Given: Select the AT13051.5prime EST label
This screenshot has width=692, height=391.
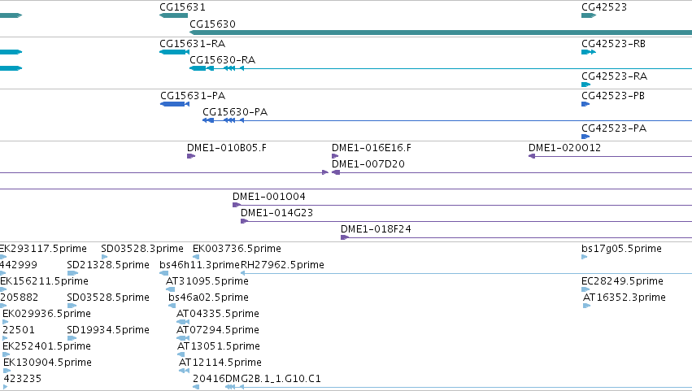Looking at the screenshot, I should click(x=219, y=347).
